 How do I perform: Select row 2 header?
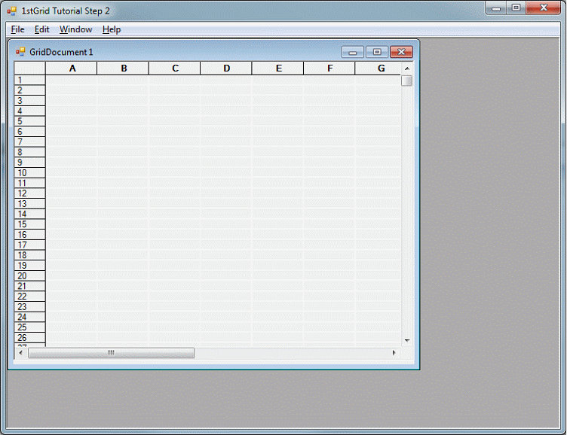(x=30, y=90)
